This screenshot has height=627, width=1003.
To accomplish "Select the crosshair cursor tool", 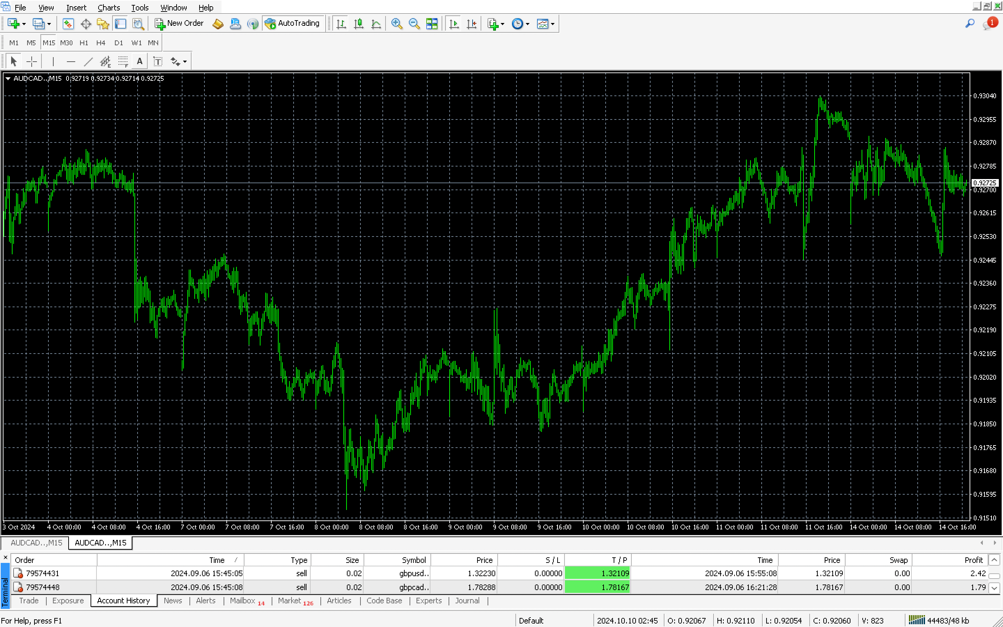I will 31,62.
